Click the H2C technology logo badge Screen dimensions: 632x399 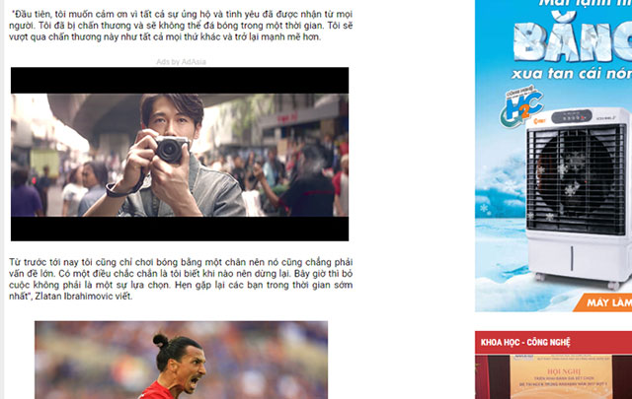tap(522, 106)
